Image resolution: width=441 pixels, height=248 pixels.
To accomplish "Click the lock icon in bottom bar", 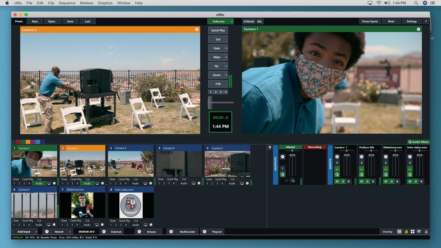I will pos(426,232).
